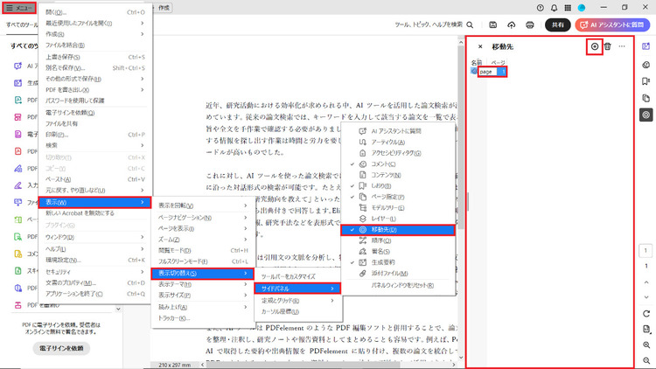Click the search magnifier icon in top toolbar
Screen dimensions: 656x369
(470, 25)
